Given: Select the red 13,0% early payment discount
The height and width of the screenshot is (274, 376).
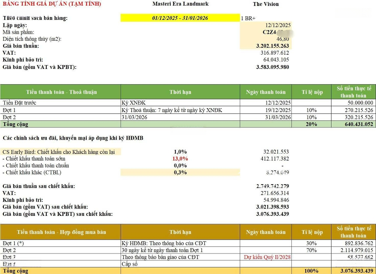Looking at the screenshot, I should coord(180,159).
